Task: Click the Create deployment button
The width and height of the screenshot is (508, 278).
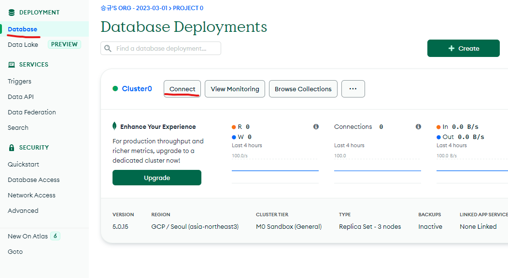Action: click(463, 48)
